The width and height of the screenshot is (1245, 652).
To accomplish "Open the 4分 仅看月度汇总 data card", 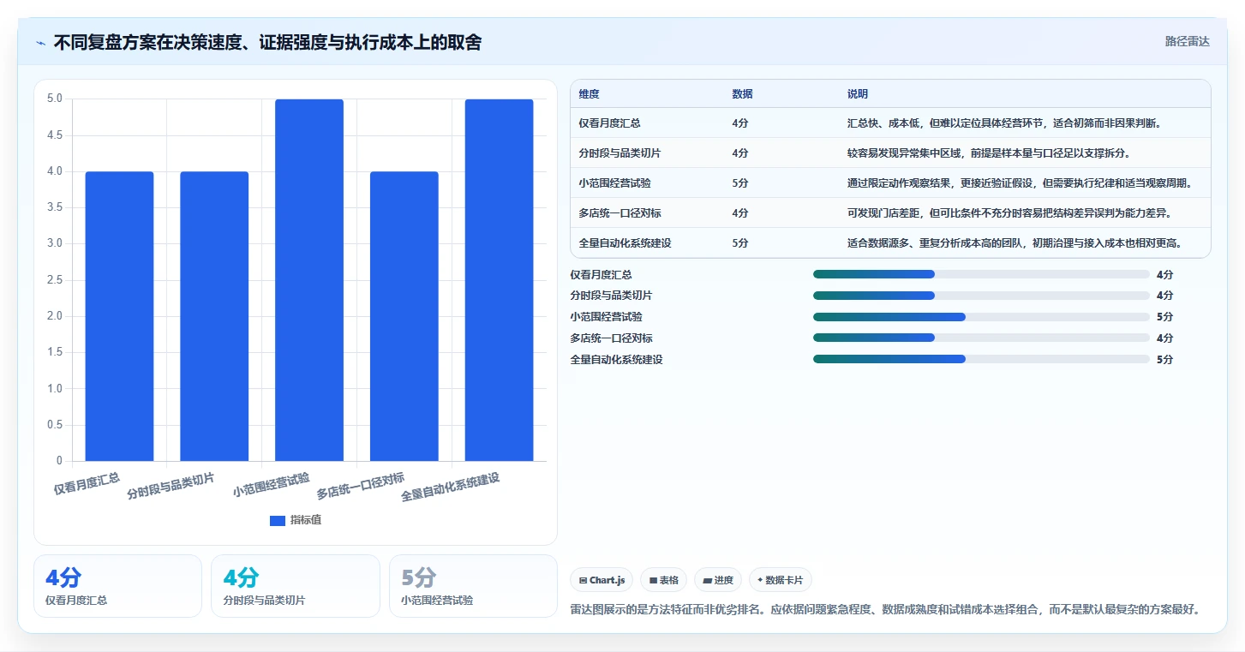I will [118, 586].
